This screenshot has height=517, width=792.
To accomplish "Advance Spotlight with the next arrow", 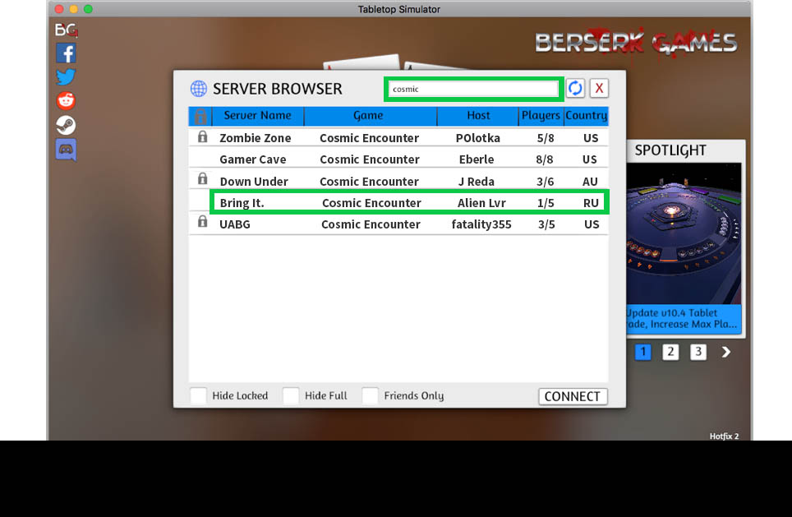I will click(x=725, y=352).
